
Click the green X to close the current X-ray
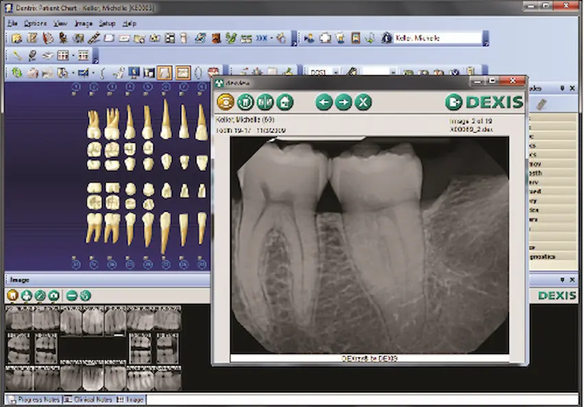tap(363, 102)
